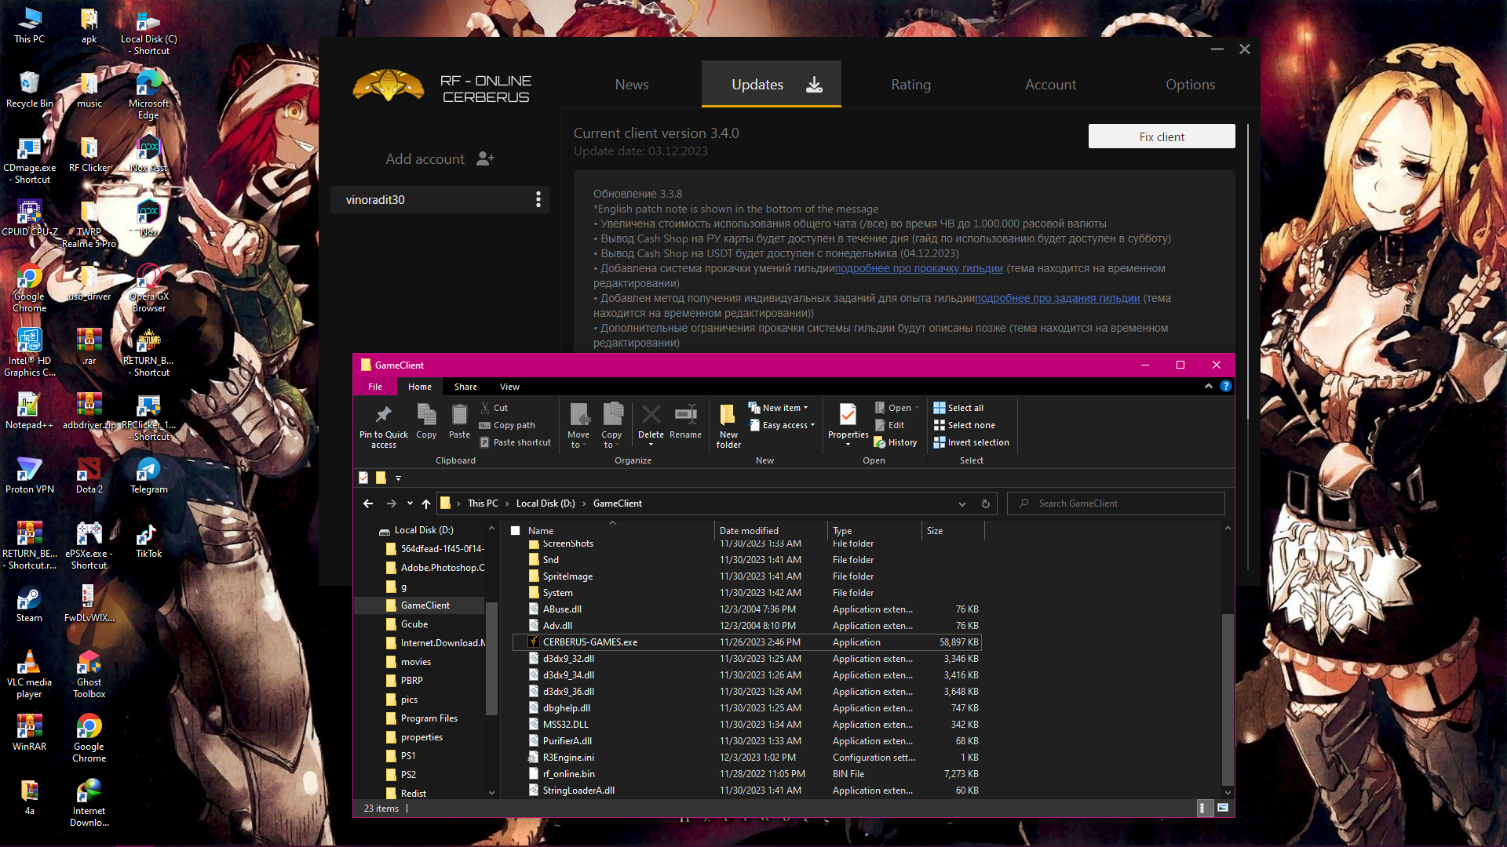Click the Fix client button

tap(1162, 136)
